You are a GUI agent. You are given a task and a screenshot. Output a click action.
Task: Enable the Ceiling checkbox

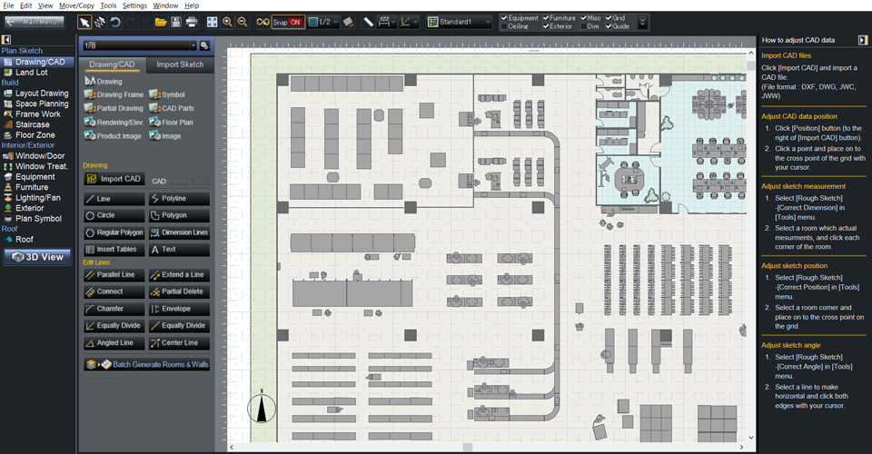[x=504, y=26]
